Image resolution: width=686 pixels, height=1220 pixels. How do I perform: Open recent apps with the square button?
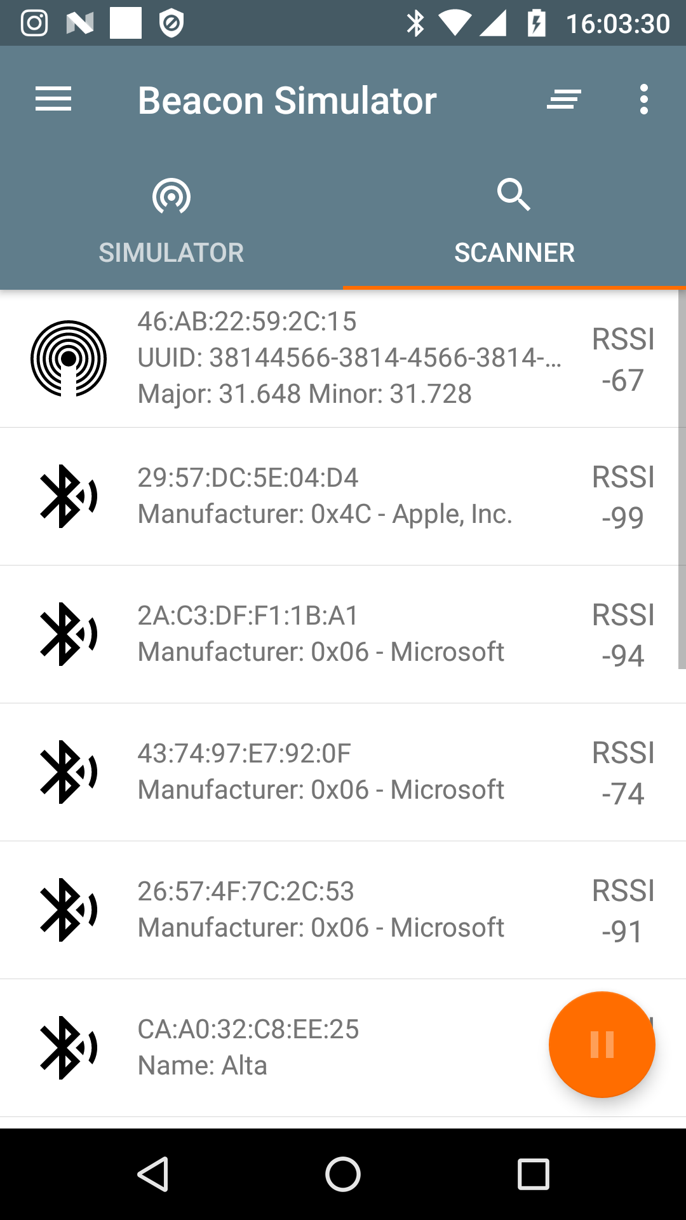533,1174
